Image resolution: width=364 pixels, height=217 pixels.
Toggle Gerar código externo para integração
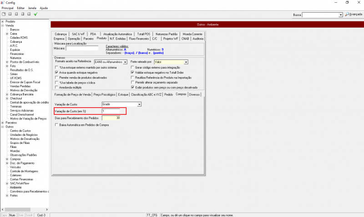pos(132,67)
